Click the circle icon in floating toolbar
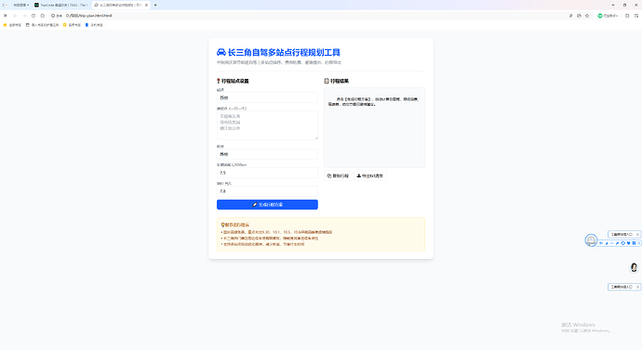 click(623, 243)
